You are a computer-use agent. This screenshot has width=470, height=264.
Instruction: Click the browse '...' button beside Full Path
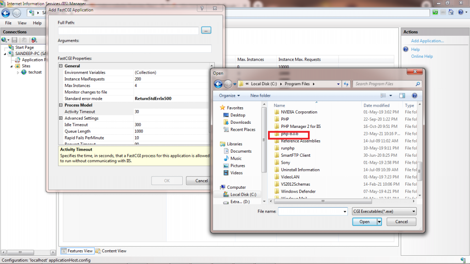206,30
